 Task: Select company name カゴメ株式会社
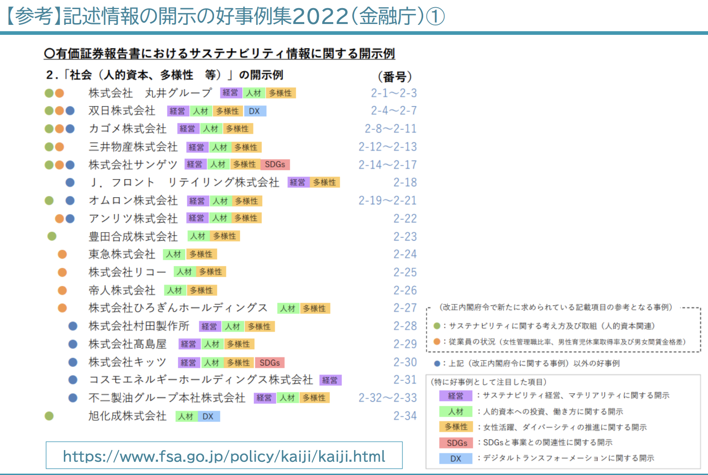click(128, 128)
